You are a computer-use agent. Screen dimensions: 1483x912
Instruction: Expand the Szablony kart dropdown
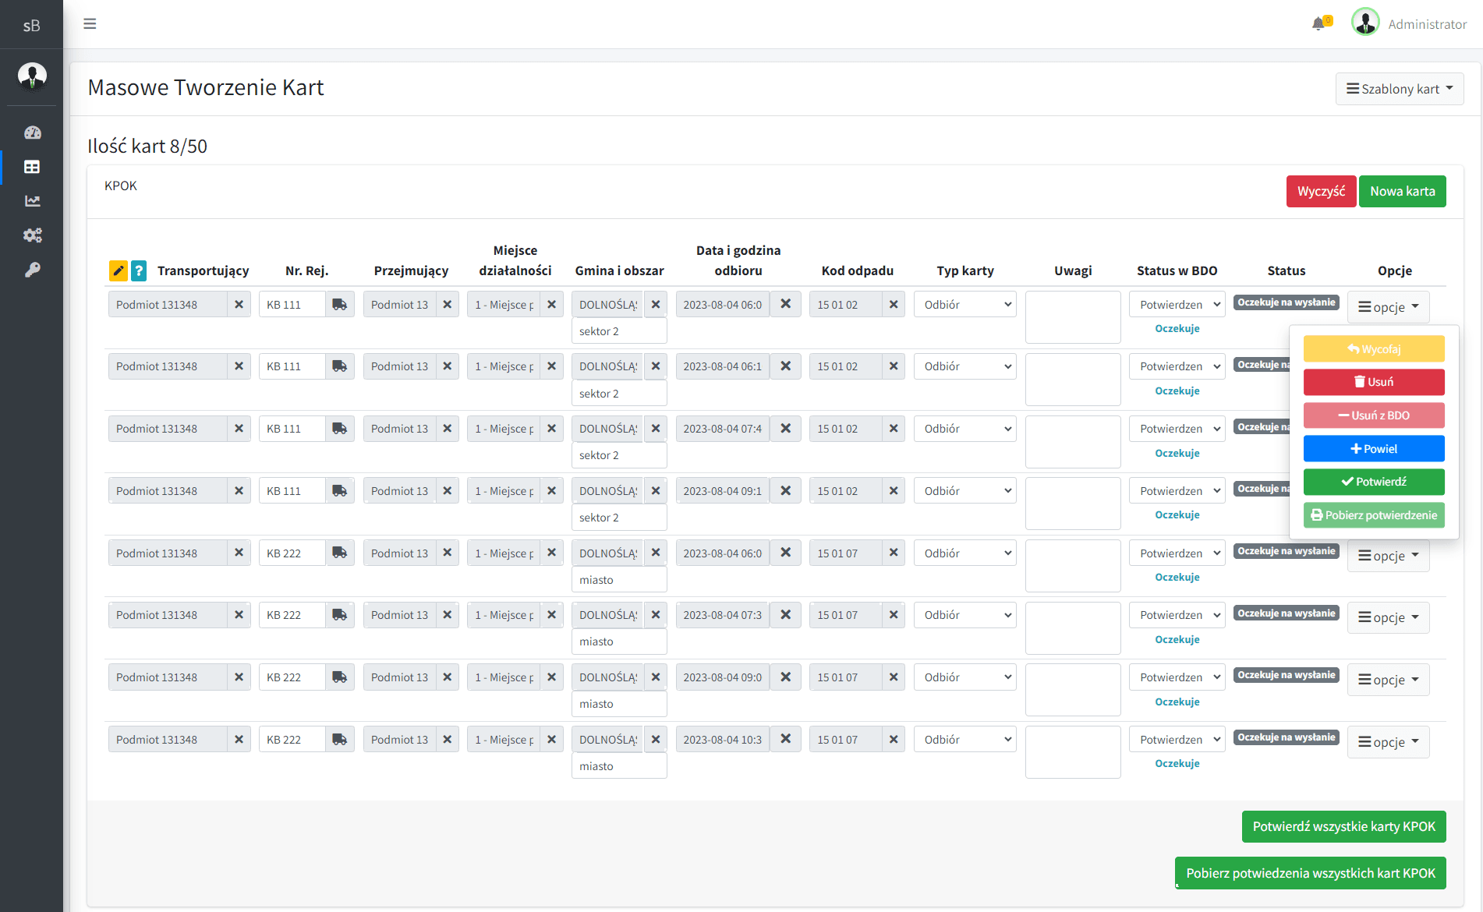pyautogui.click(x=1399, y=89)
